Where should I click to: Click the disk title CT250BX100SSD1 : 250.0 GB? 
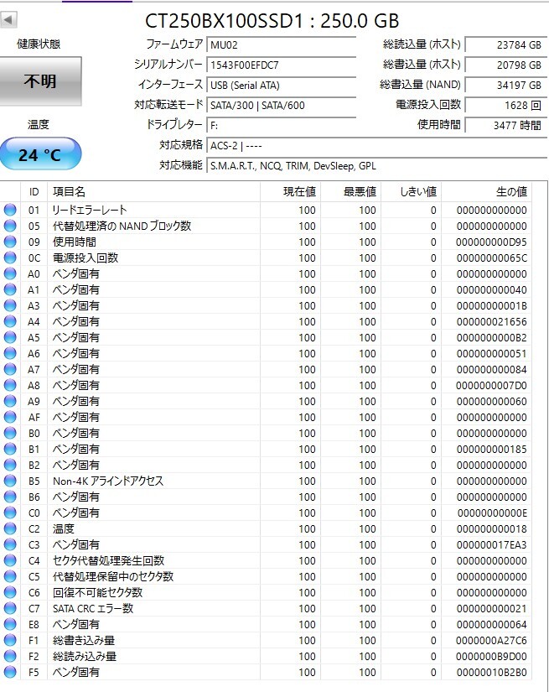tap(272, 21)
